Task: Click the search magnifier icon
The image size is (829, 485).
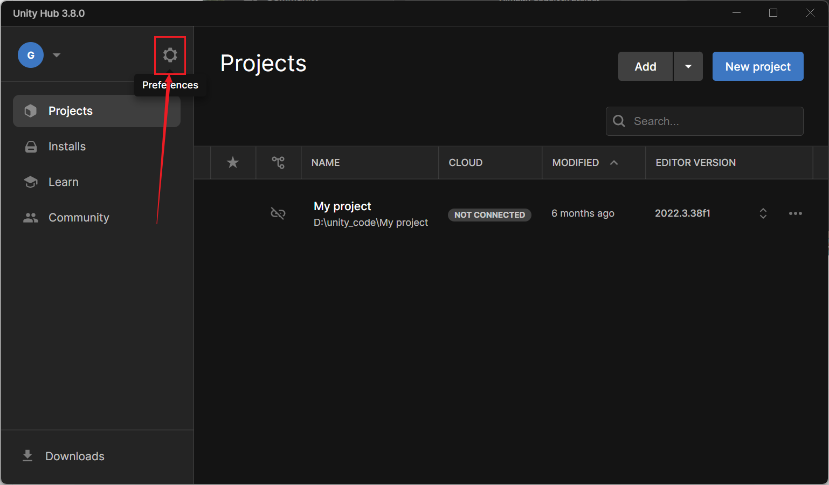Action: [619, 121]
